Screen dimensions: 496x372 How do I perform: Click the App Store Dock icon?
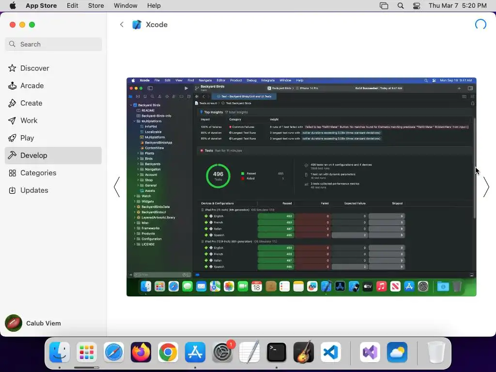[x=195, y=352]
